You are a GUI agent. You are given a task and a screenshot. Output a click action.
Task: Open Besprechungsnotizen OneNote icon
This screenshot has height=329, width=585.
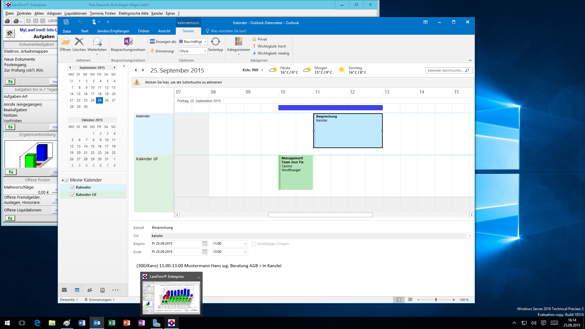tap(128, 42)
